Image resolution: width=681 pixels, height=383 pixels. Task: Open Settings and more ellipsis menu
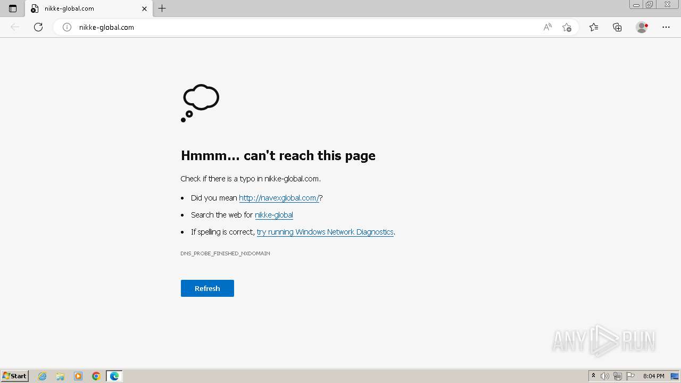pos(666,27)
